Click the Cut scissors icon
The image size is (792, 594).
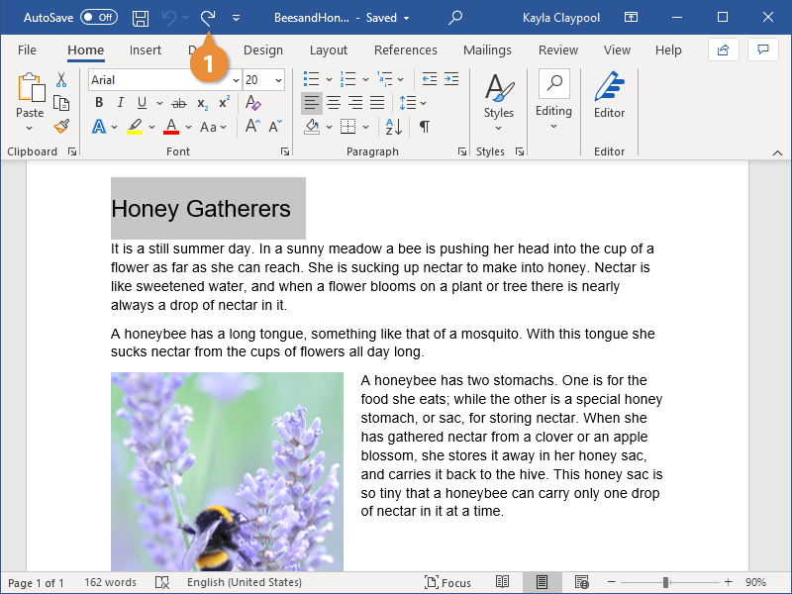pyautogui.click(x=61, y=80)
